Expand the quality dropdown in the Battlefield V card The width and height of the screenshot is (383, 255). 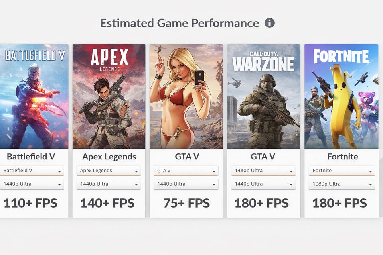pos(32,184)
